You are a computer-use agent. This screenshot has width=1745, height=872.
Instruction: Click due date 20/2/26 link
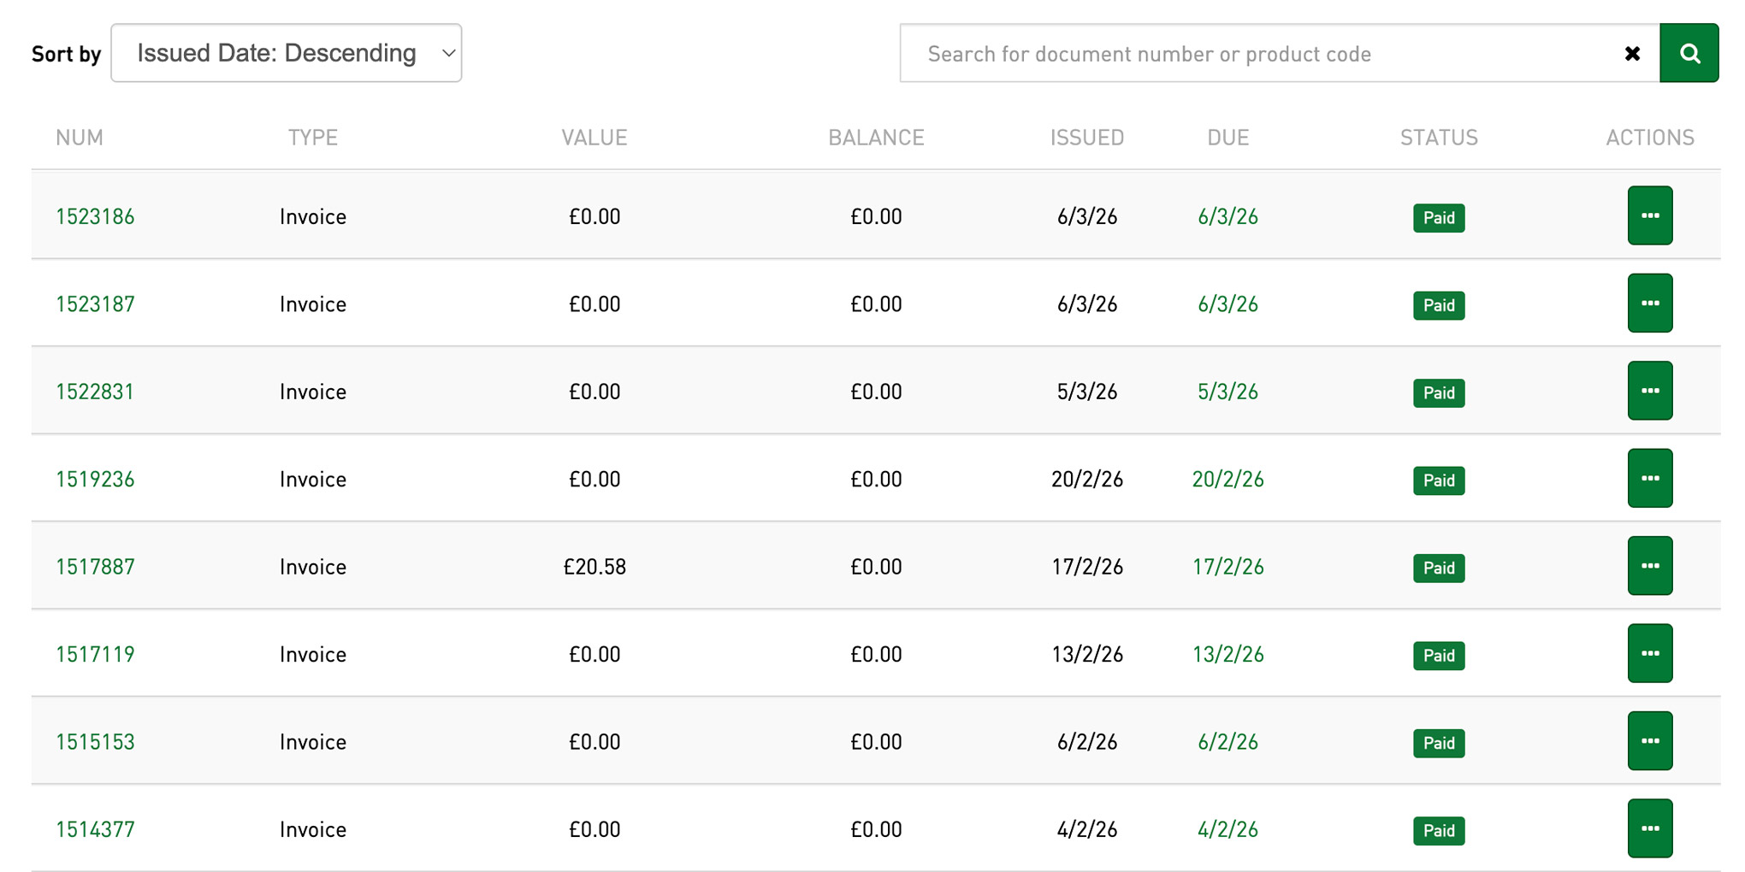pos(1227,480)
